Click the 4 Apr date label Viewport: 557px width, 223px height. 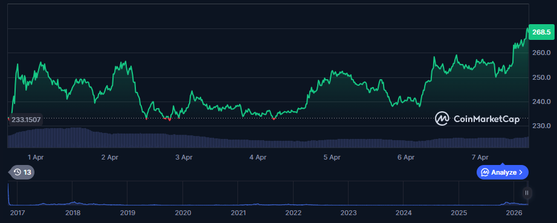258,157
